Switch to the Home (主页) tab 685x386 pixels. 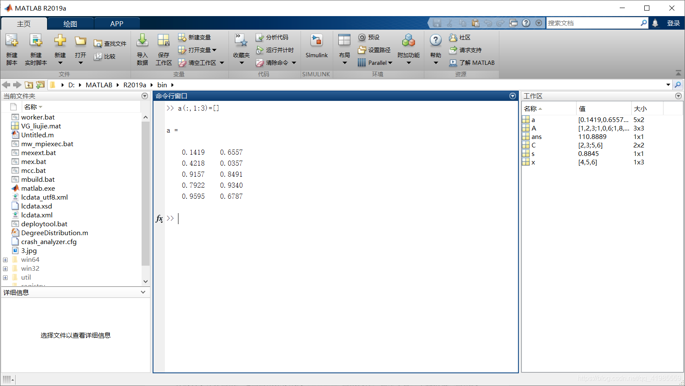coord(24,24)
